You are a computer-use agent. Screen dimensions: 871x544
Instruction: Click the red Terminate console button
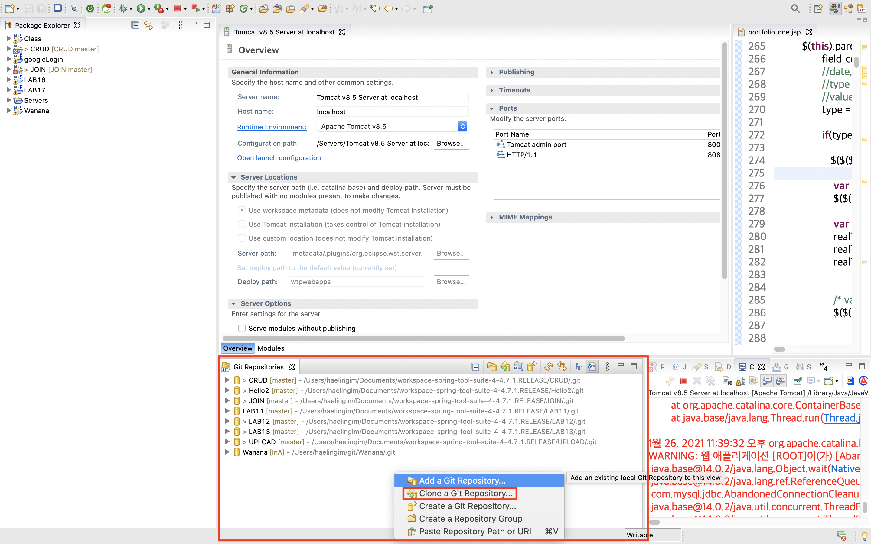click(x=683, y=381)
